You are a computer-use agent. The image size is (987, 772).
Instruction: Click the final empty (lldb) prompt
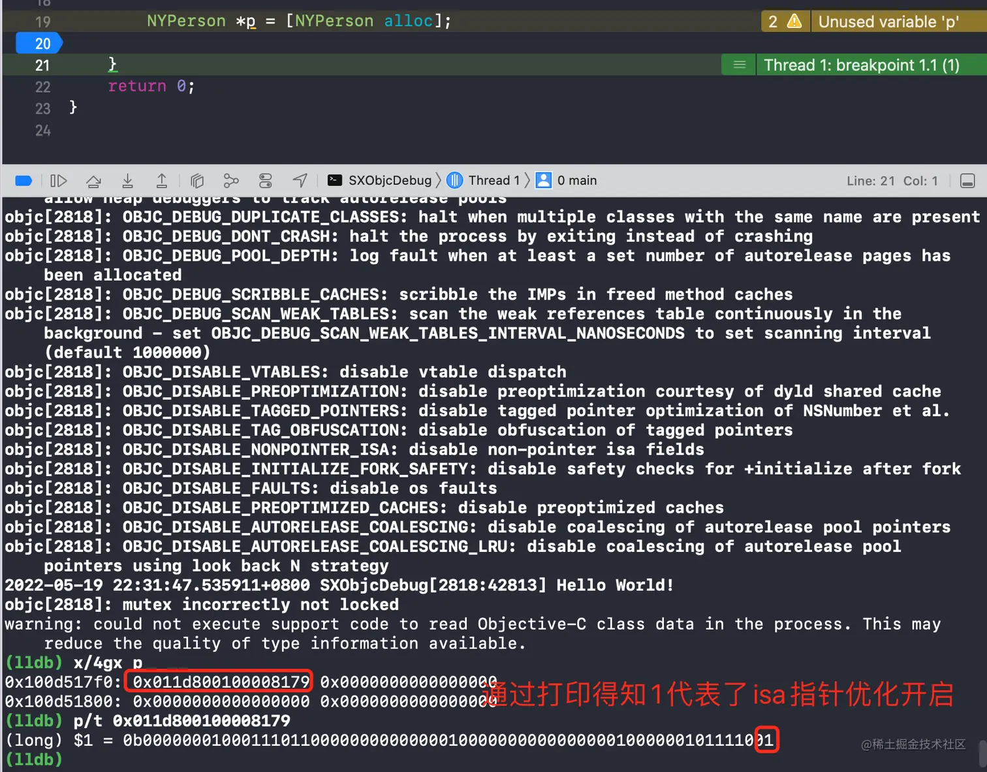tap(34, 760)
